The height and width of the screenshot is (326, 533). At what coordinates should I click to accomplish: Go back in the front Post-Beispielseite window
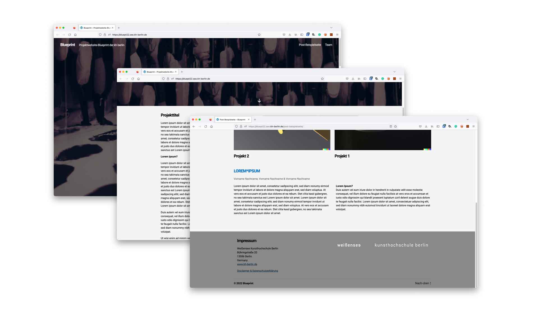point(194,127)
